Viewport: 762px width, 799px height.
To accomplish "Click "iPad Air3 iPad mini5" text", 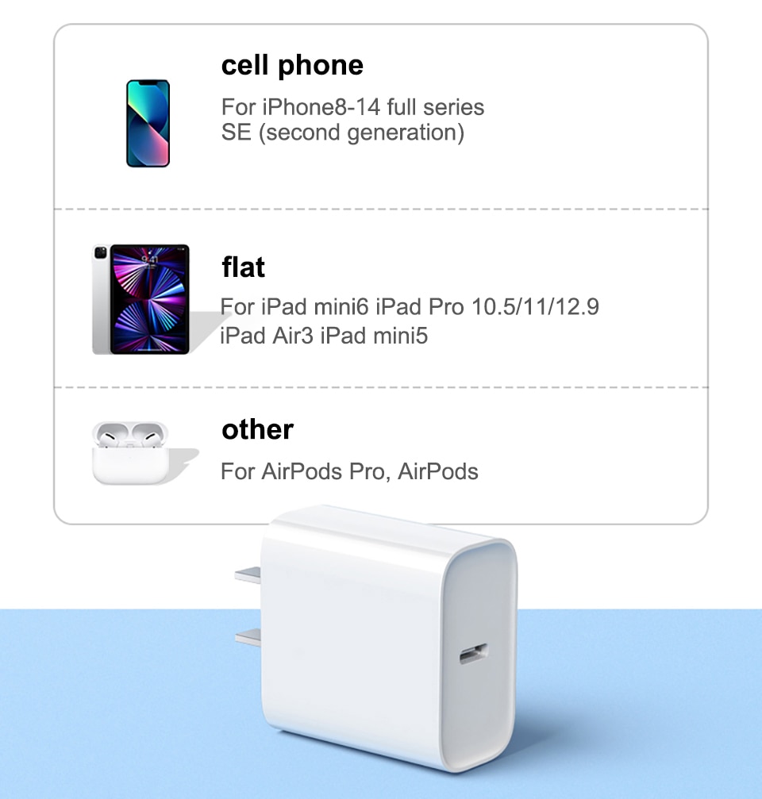I will tap(324, 336).
